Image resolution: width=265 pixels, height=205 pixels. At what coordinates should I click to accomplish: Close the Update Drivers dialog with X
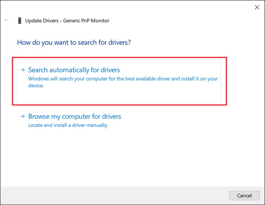point(257,7)
